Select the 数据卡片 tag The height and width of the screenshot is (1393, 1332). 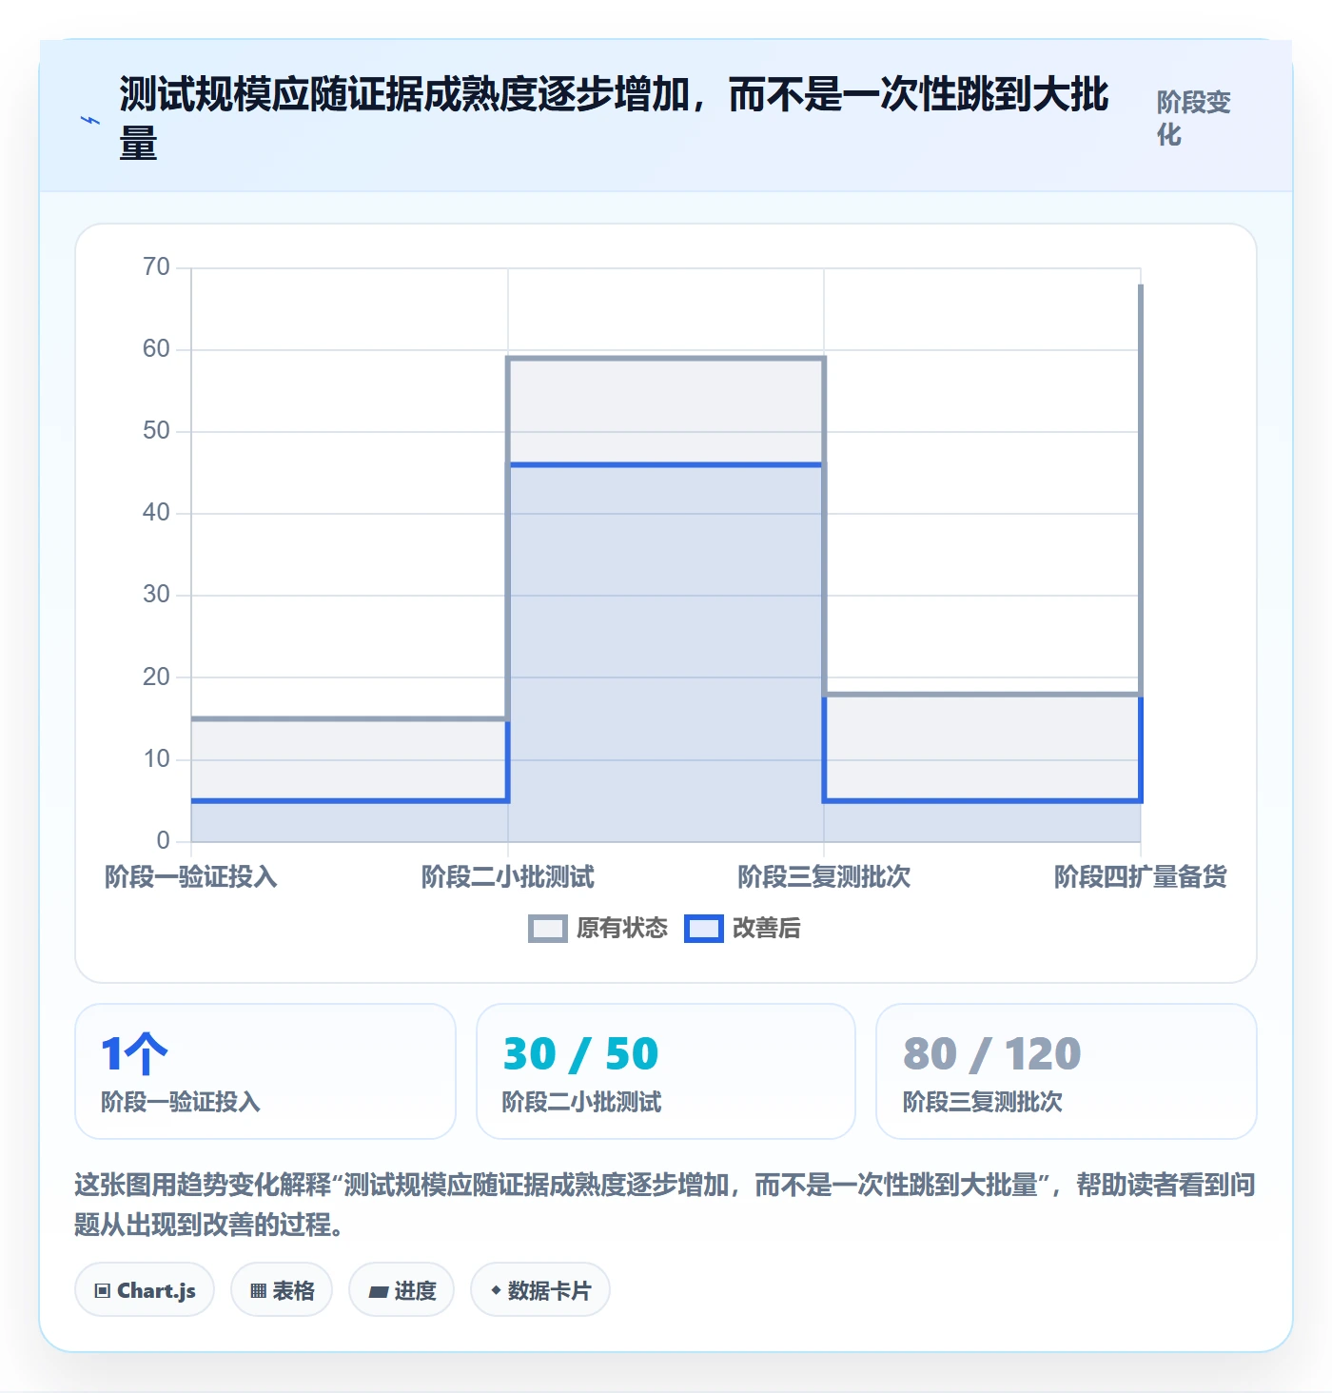pyautogui.click(x=540, y=1290)
